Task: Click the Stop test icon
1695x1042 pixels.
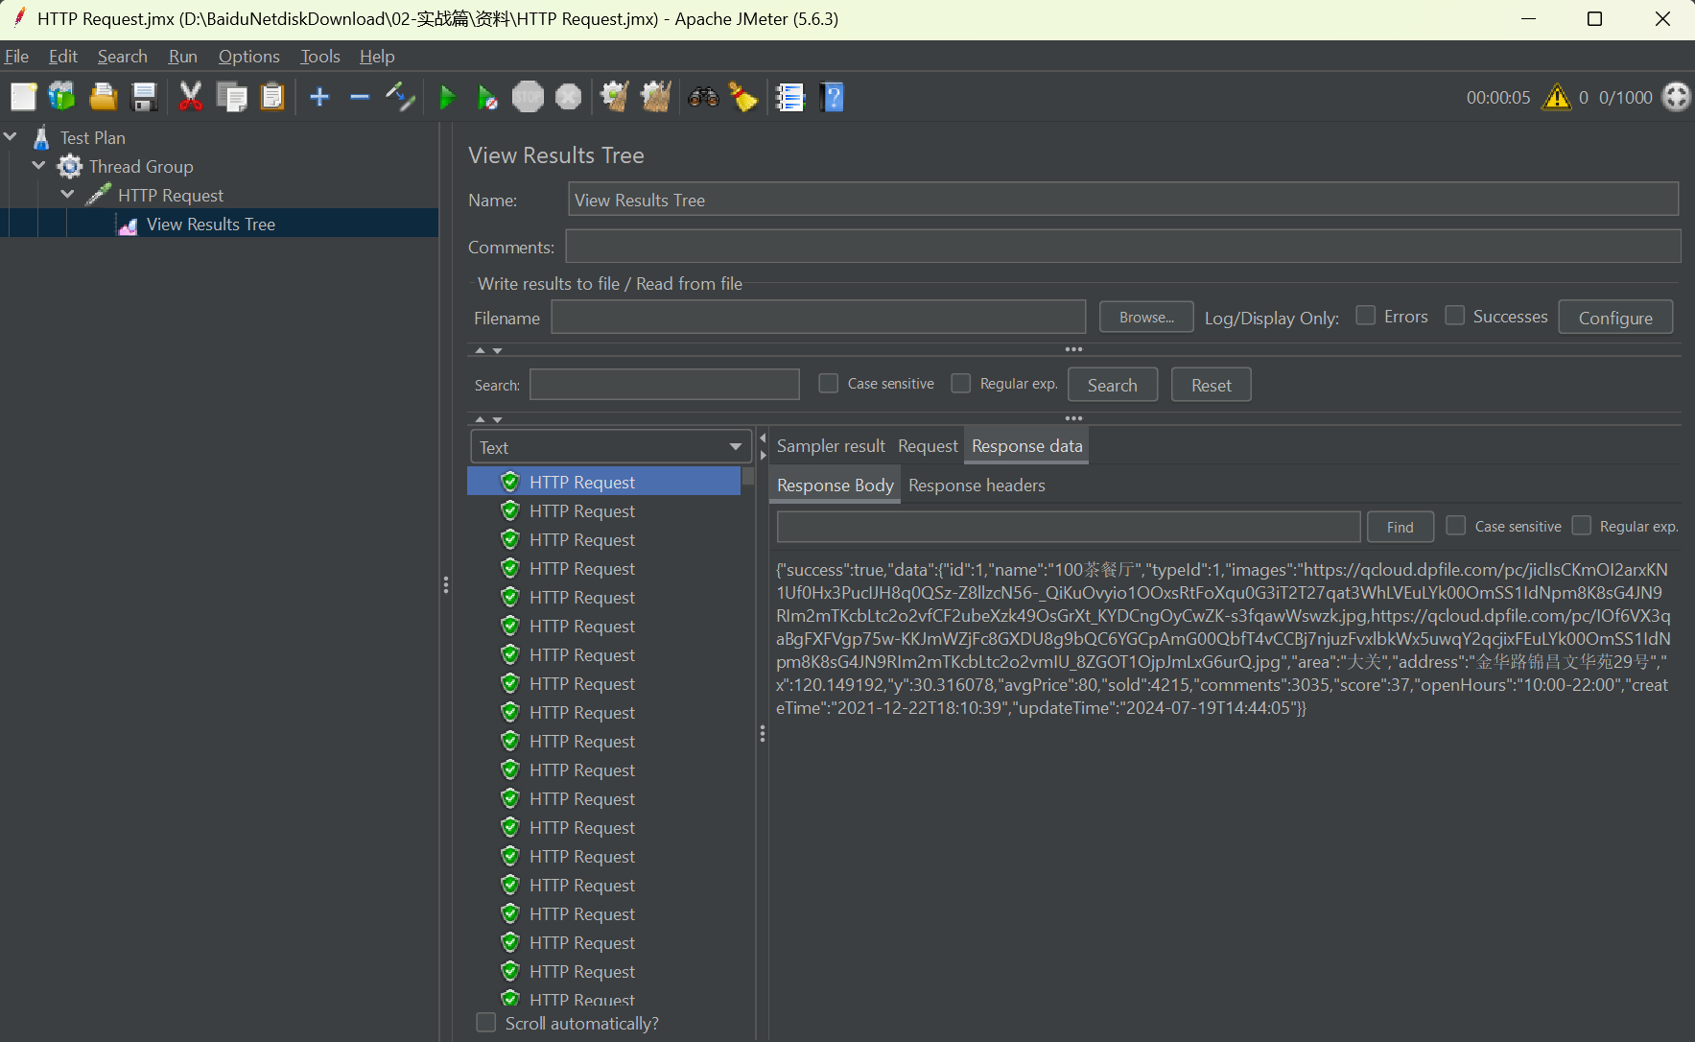Action: (528, 97)
